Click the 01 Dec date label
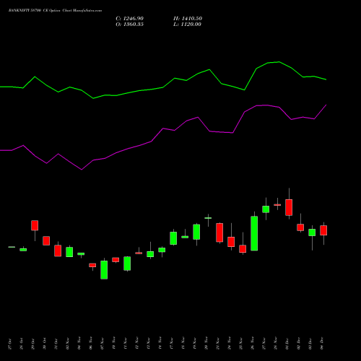This screenshot has height=361, width=361. 287,344
